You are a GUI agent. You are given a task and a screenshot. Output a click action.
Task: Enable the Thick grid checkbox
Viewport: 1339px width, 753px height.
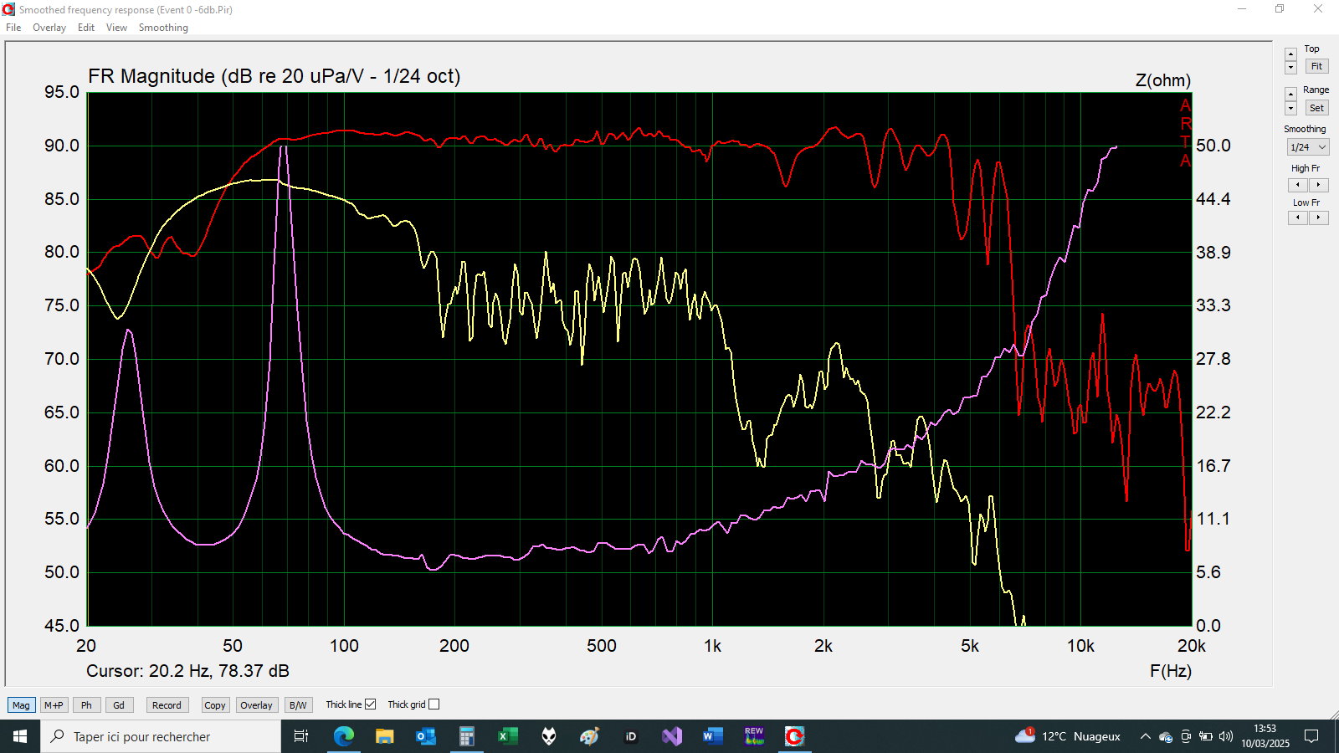pos(434,704)
